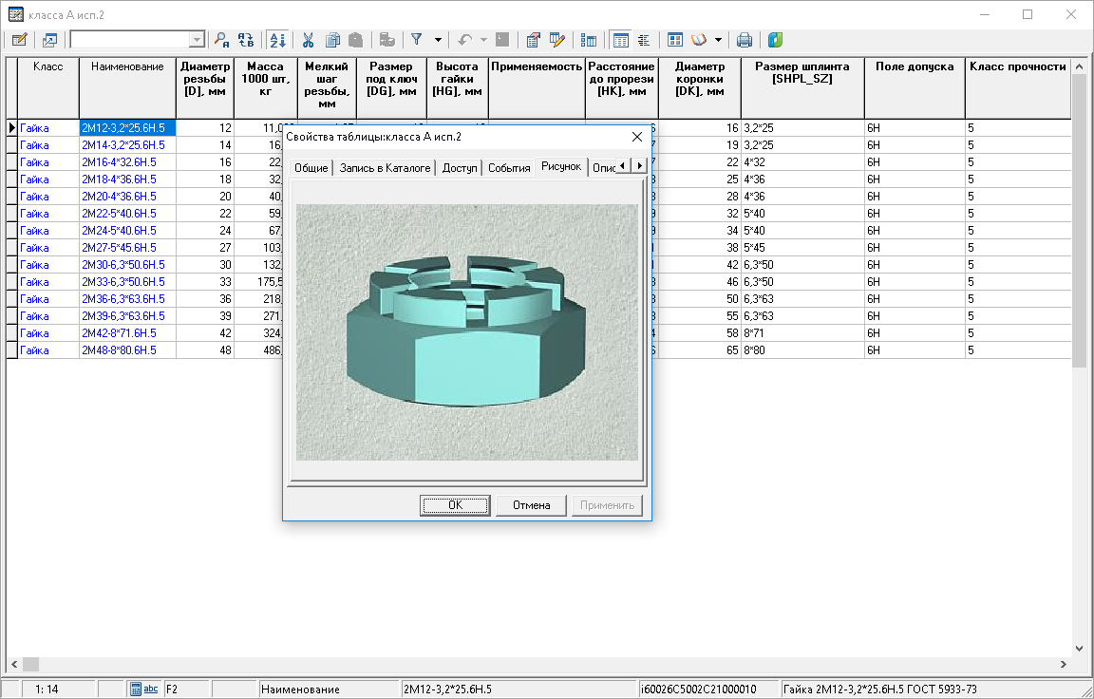This screenshot has width=1094, height=699.
Task: Open the filter dropdown arrow
Action: pos(438,40)
